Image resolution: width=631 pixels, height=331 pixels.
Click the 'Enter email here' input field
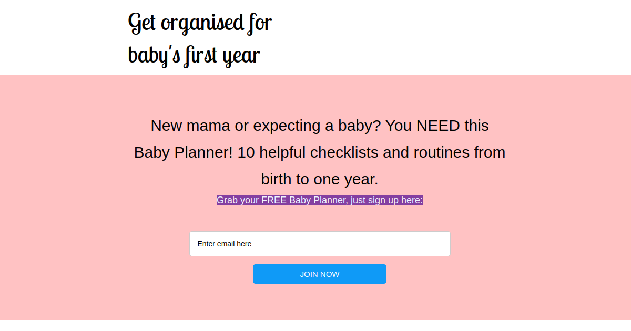pyautogui.click(x=319, y=243)
